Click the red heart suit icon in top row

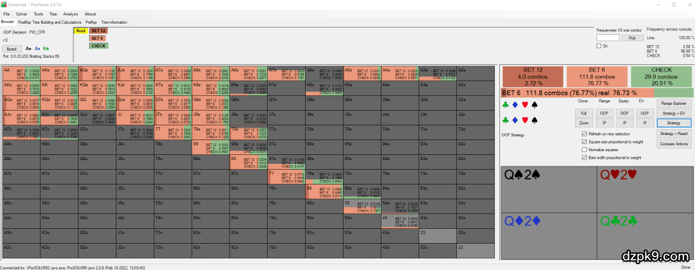(524, 105)
